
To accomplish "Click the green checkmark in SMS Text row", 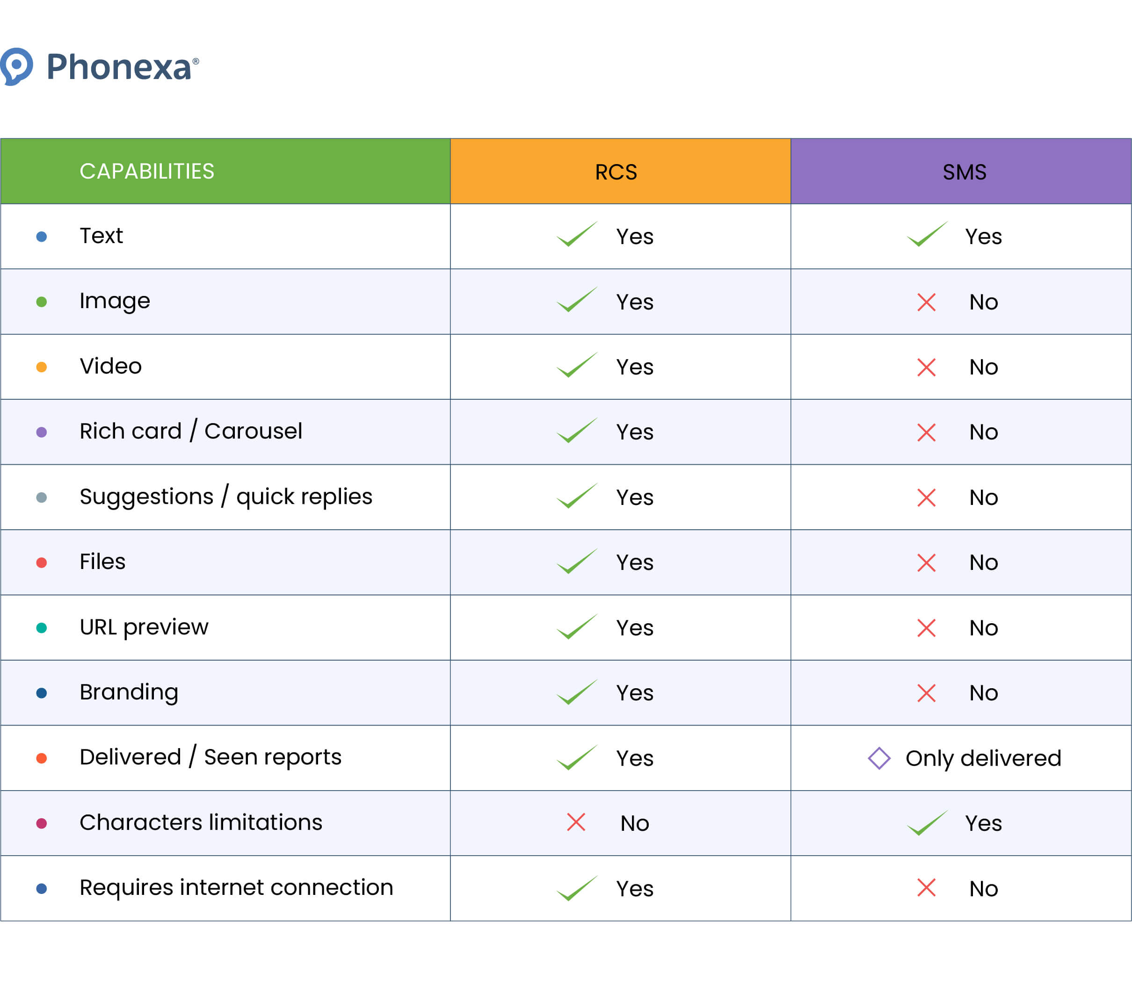I will coord(927,235).
